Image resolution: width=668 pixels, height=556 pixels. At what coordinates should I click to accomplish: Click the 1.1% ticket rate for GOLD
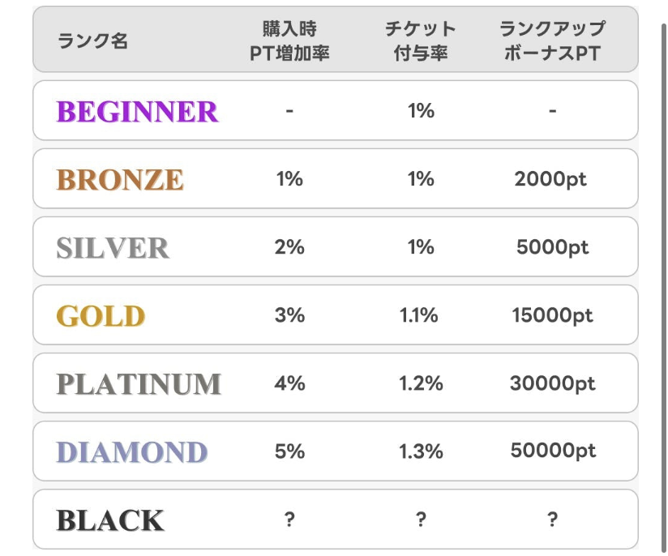[x=418, y=315]
